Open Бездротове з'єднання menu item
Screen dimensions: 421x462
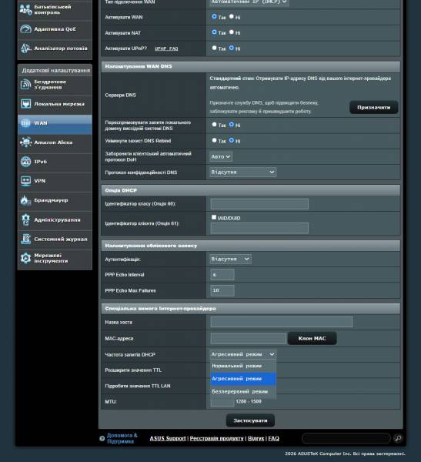click(x=55, y=85)
